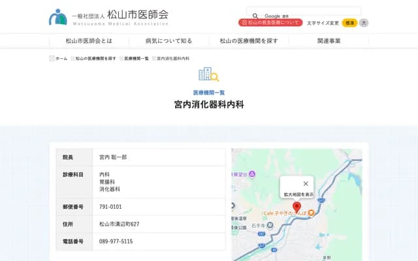418x261 pixels.
Task: Close the map info popup
Action: [305, 183]
